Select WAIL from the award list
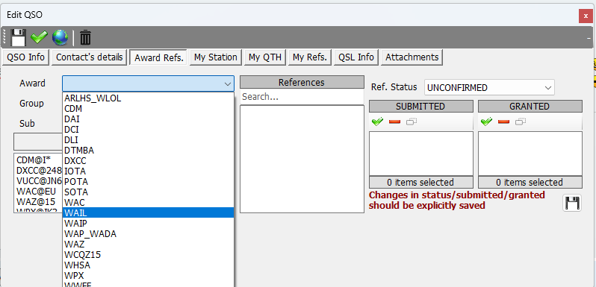Screen dimensions: 596x287 (x=148, y=212)
